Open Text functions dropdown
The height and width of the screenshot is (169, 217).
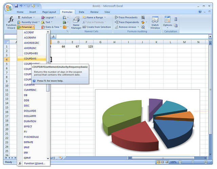(x=47, y=22)
